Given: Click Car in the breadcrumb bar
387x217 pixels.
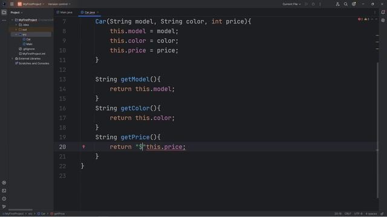Looking at the screenshot, I should (41, 214).
